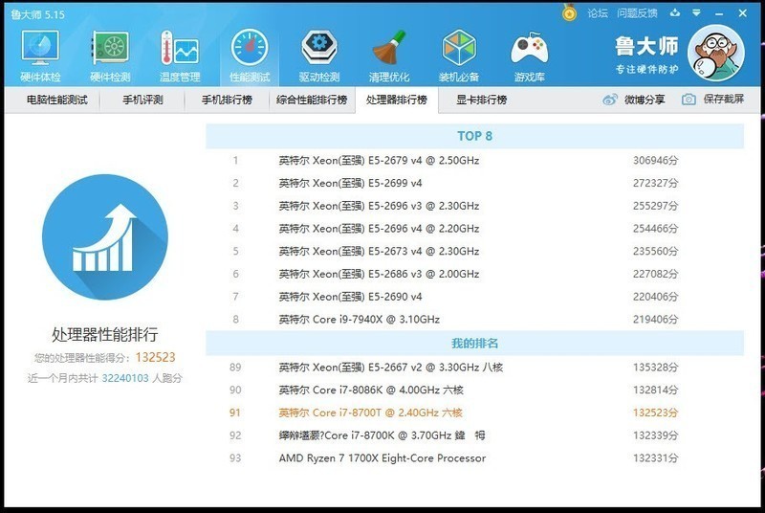Select the Core i7-8086K row
The width and height of the screenshot is (765, 513).
click(x=474, y=390)
